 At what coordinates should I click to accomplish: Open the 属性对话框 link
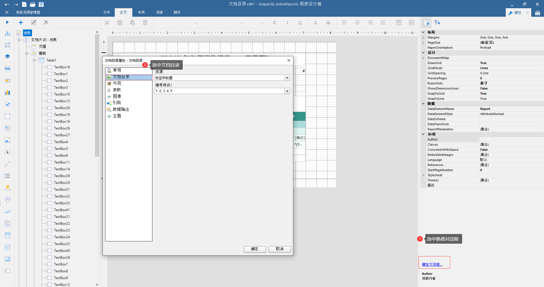(x=432, y=264)
